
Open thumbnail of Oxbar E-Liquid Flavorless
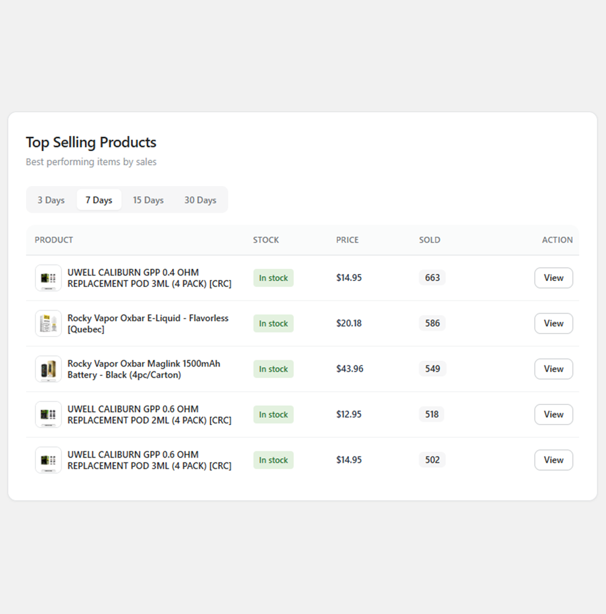click(x=48, y=324)
